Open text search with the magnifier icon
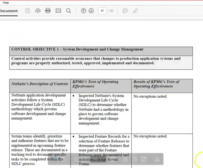 tap(68, 11)
